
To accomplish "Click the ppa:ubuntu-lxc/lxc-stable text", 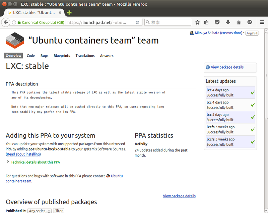I will pos(49,149).
